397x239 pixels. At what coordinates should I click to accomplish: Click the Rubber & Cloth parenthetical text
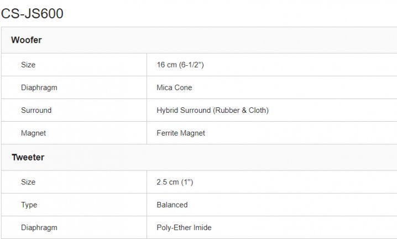[241, 110]
